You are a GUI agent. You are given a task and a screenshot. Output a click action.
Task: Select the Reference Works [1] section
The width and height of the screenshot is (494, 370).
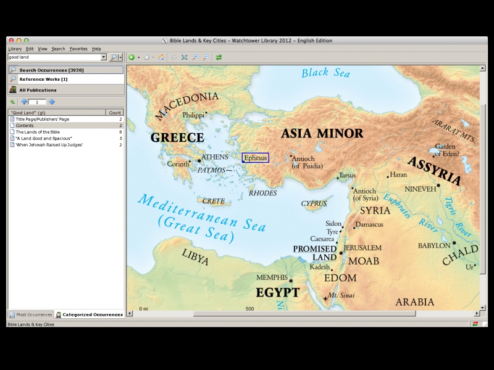[43, 79]
